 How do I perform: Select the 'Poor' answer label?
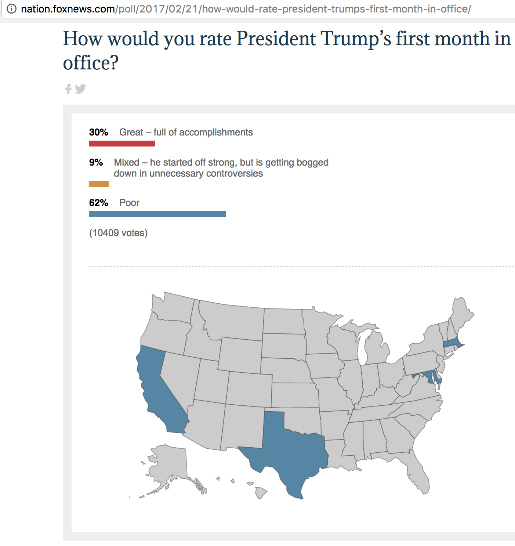pyautogui.click(x=129, y=203)
